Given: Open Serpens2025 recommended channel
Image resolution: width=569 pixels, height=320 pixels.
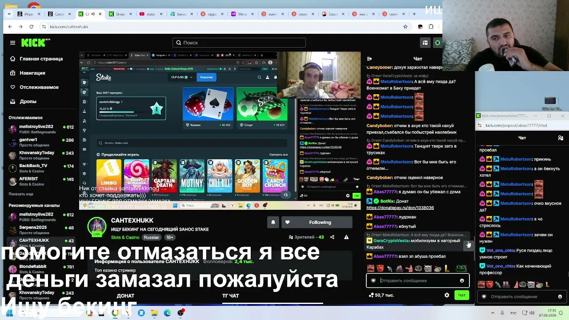Looking at the screenshot, I should tap(41, 230).
